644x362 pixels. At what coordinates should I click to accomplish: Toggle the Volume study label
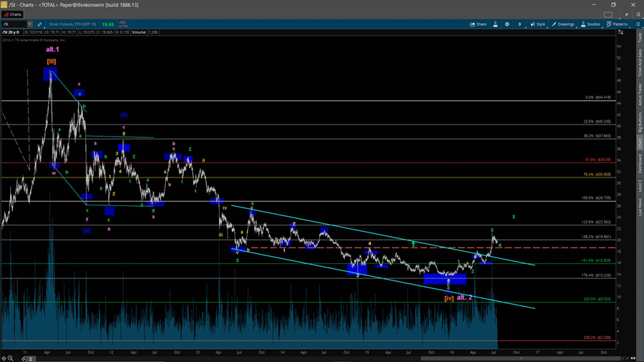[x=139, y=32]
